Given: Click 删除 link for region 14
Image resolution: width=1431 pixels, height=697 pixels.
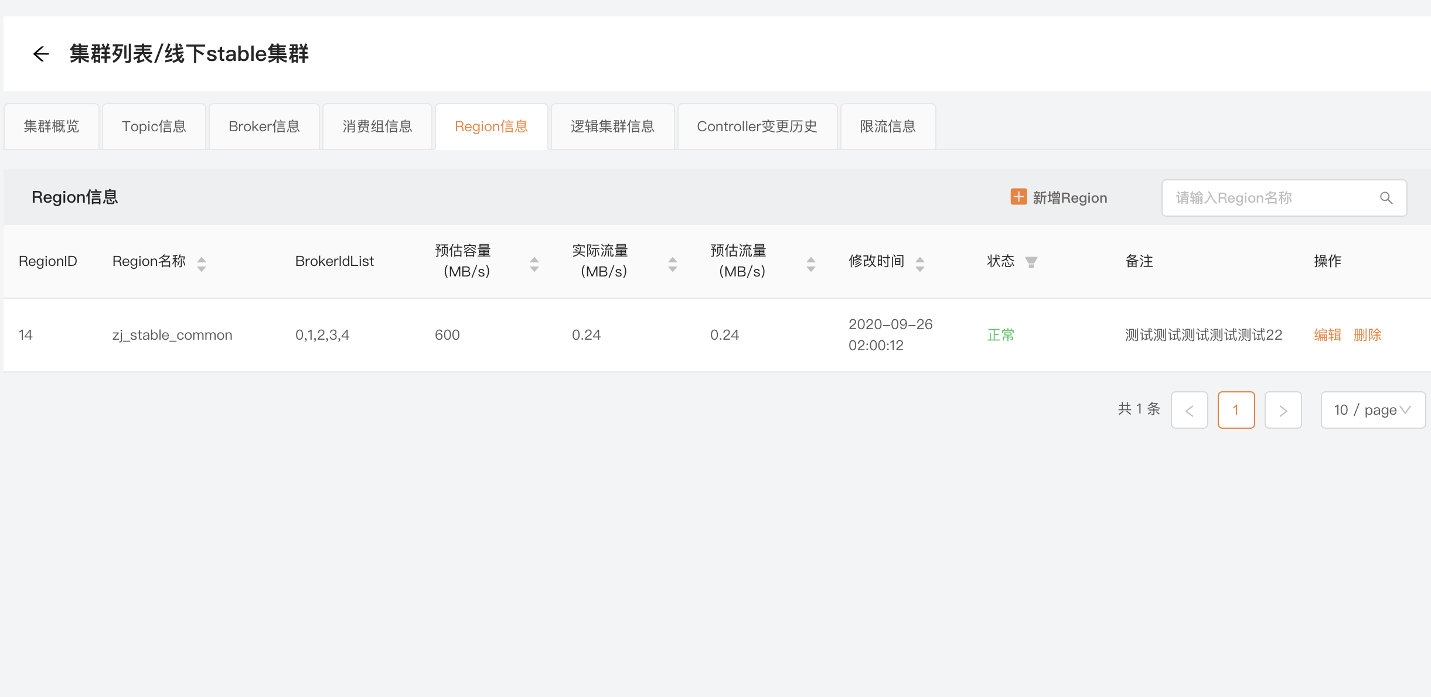Looking at the screenshot, I should point(1367,335).
